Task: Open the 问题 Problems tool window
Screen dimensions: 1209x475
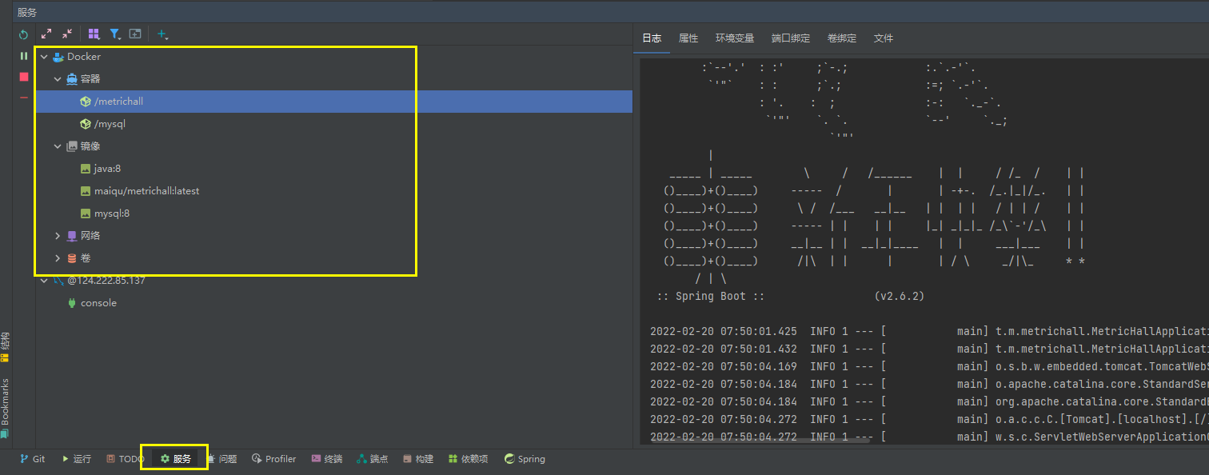Action: [221, 459]
